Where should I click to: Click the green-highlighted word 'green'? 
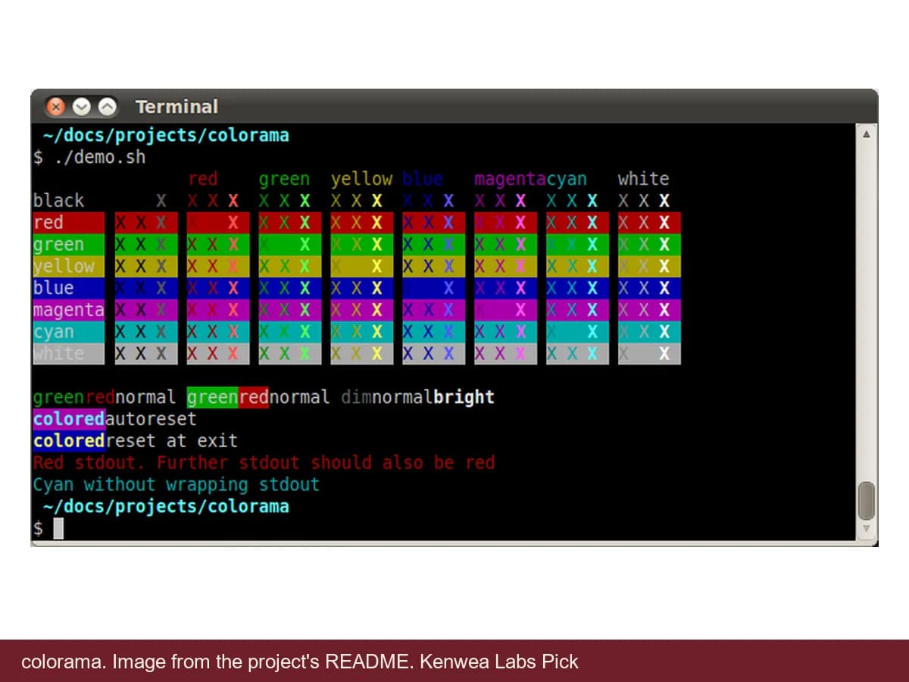[212, 397]
